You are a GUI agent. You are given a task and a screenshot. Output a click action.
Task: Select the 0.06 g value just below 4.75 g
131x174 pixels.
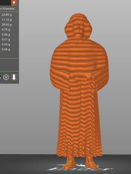point(6,34)
